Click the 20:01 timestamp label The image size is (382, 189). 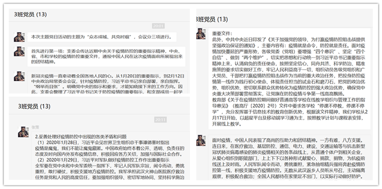pos(158,26)
